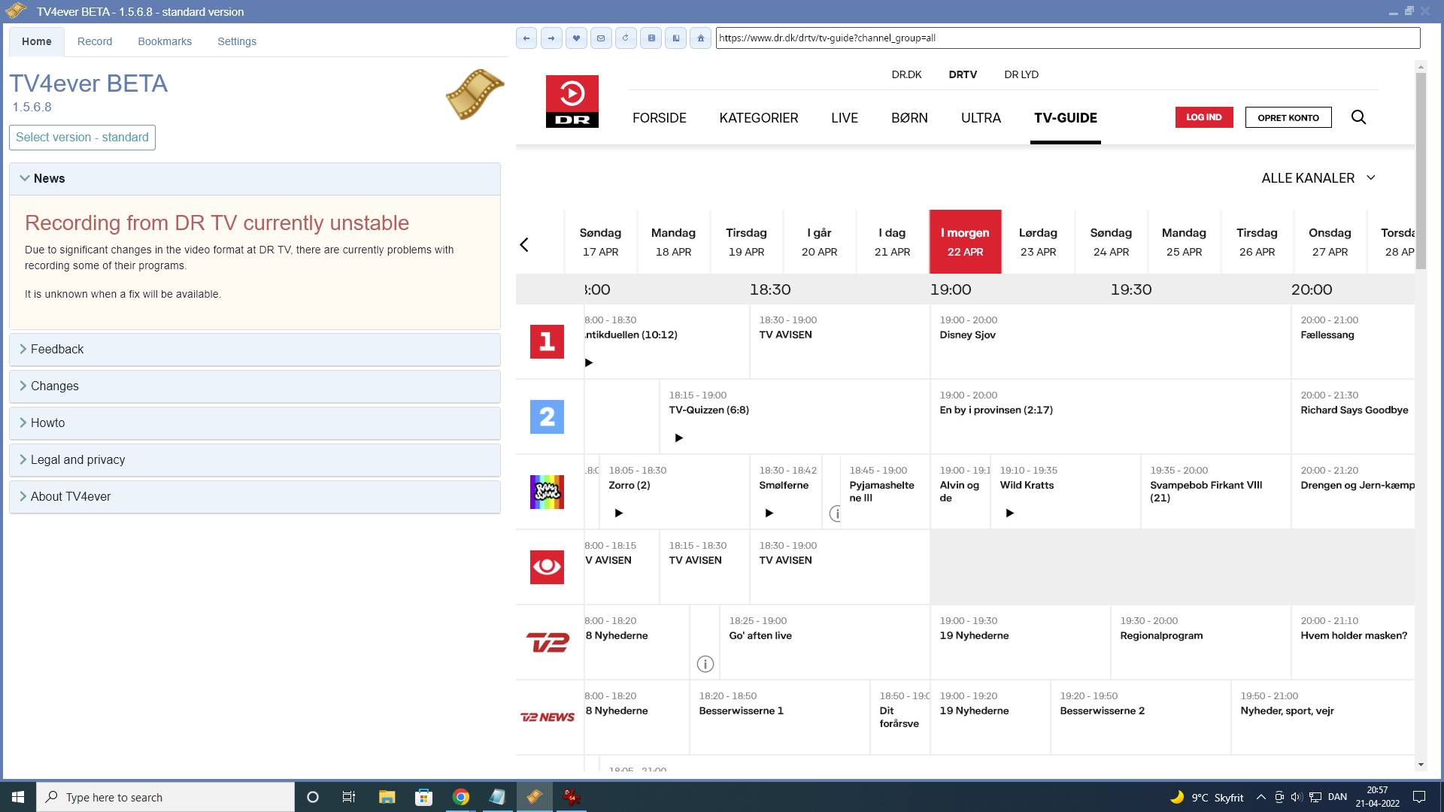
Task: Go forward using the browser forward arrow
Action: pyautogui.click(x=551, y=38)
